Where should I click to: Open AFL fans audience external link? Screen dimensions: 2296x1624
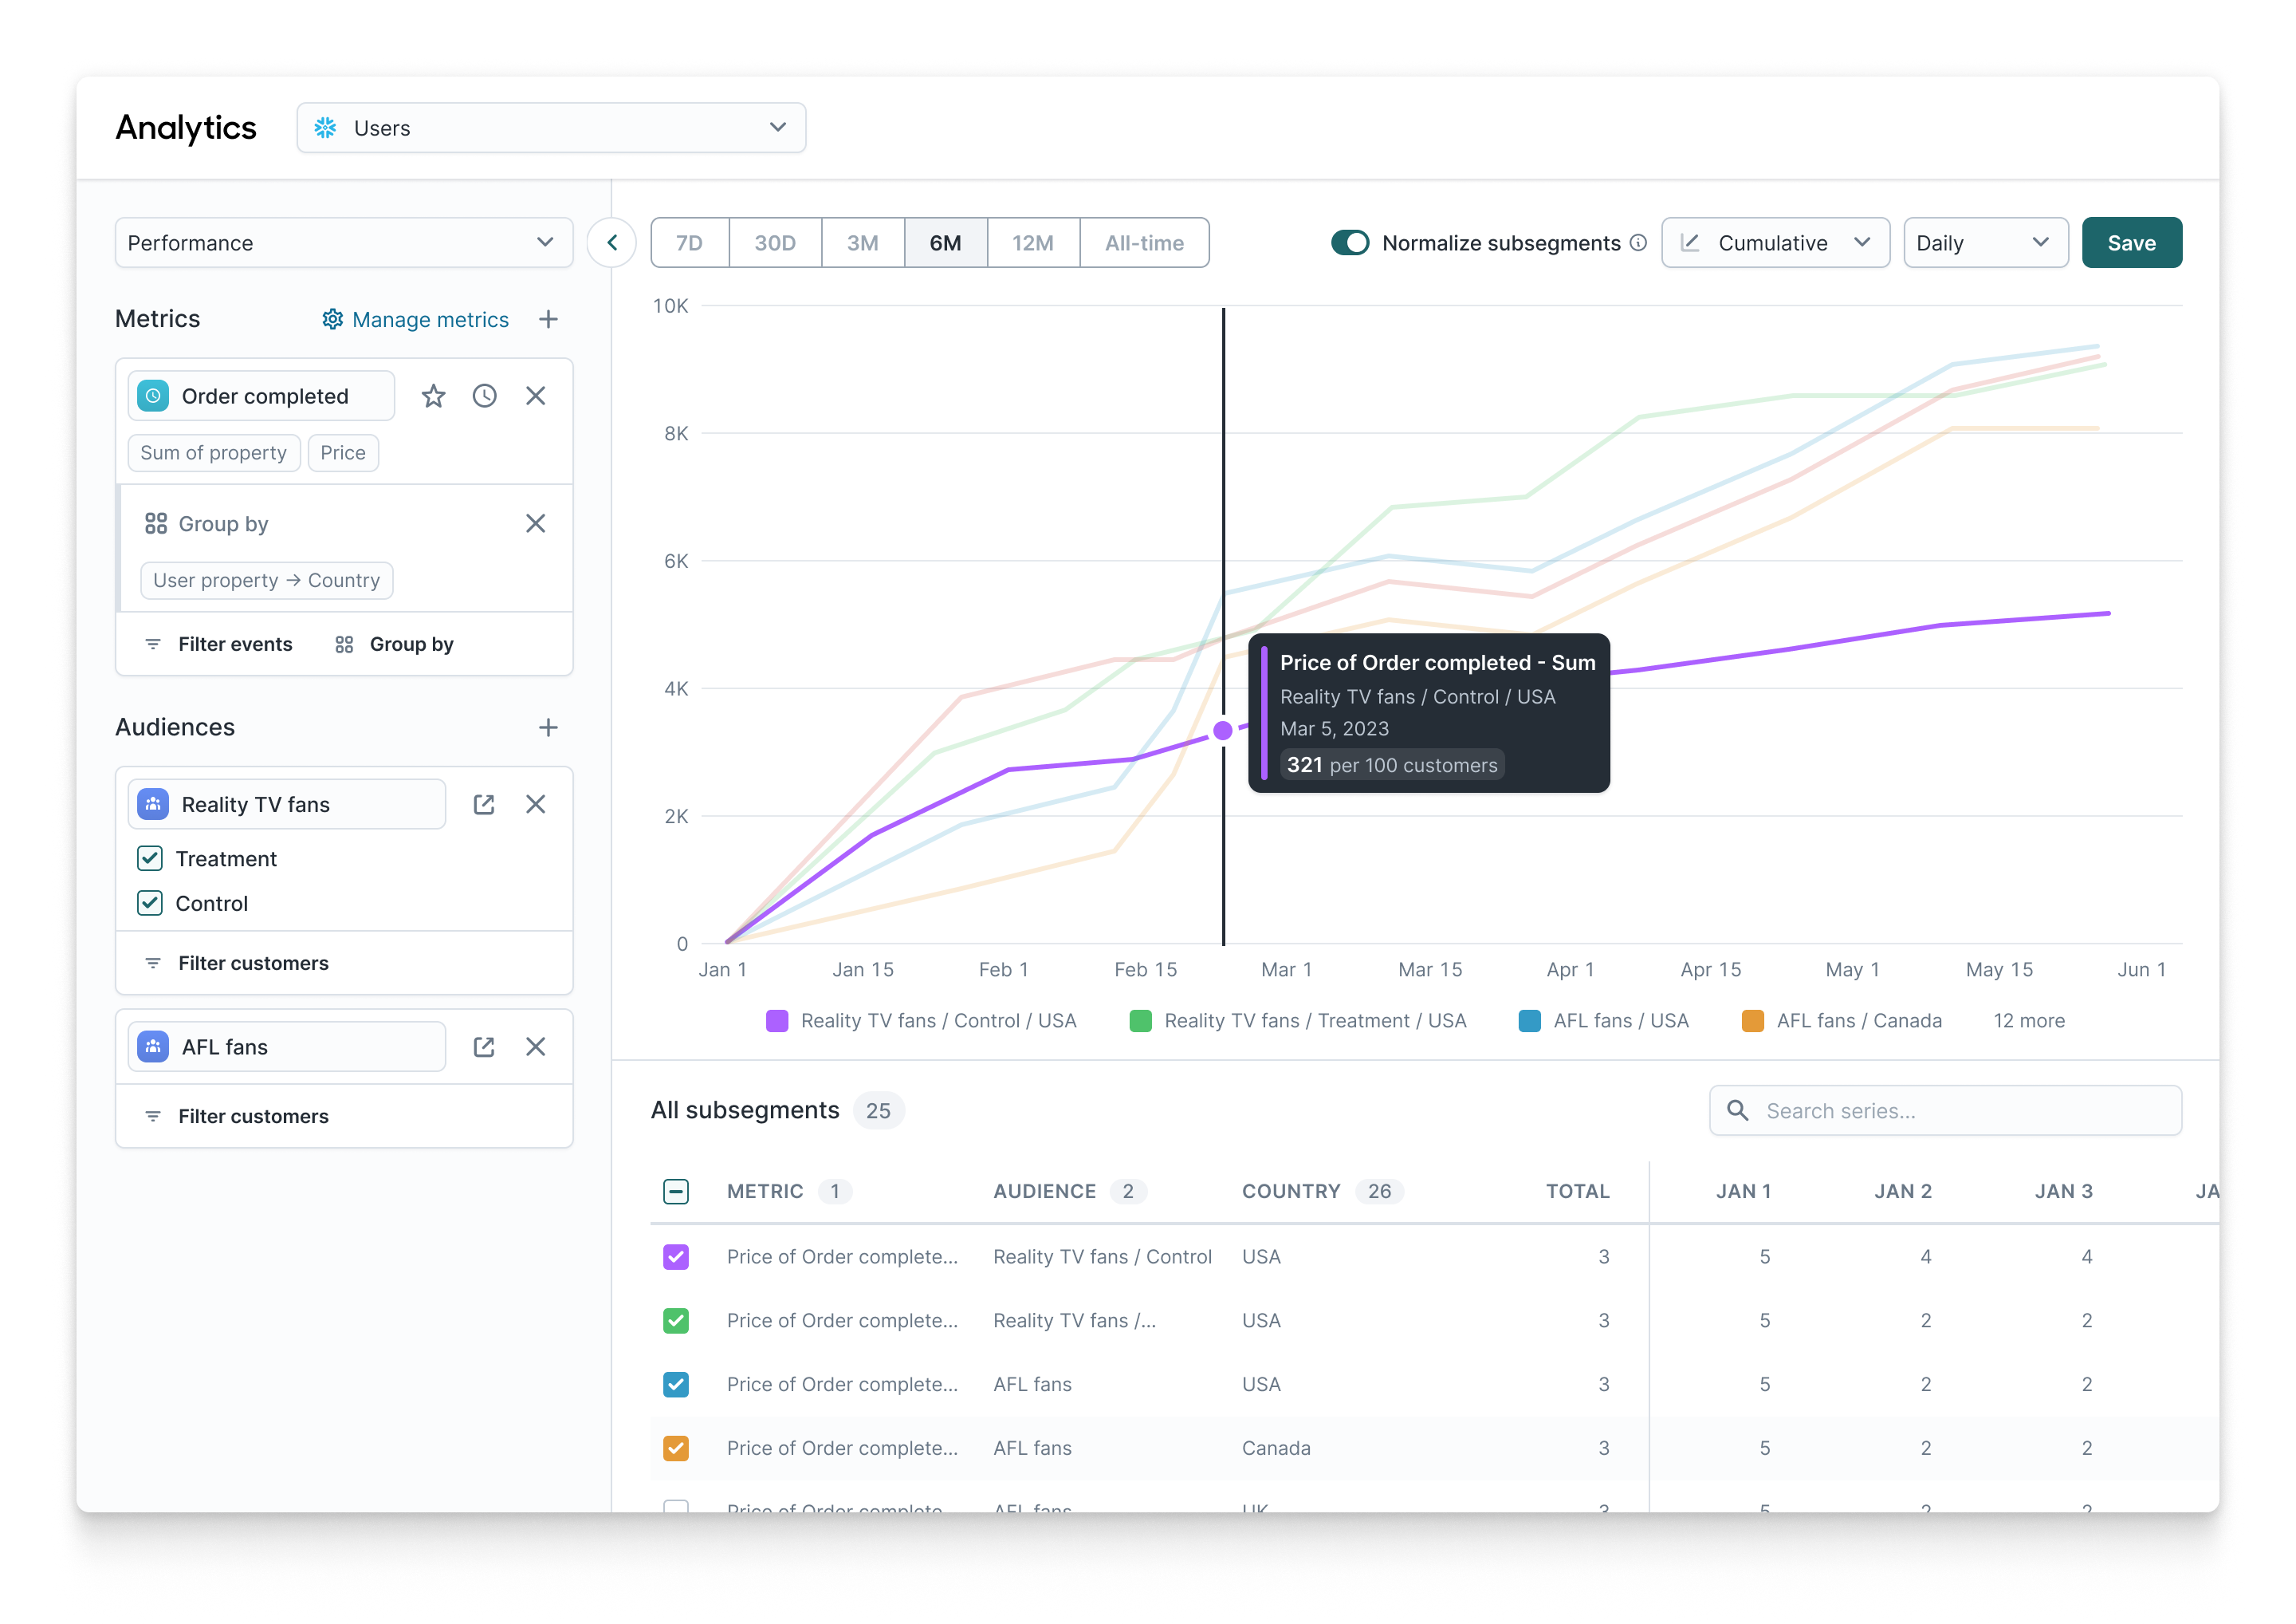point(484,1047)
